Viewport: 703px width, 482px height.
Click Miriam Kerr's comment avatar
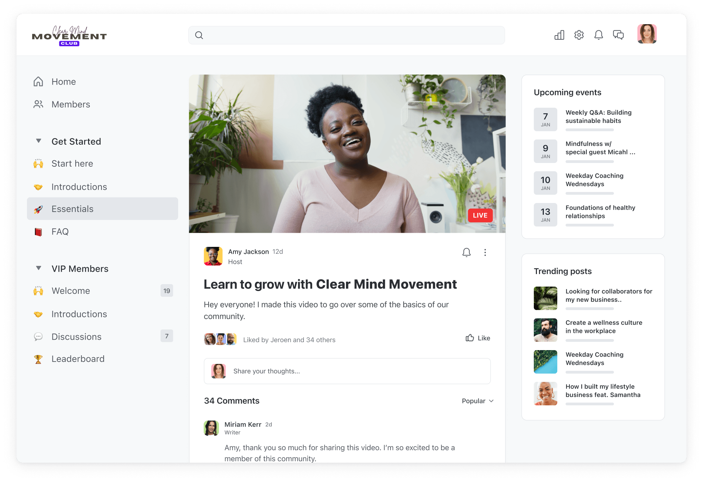pyautogui.click(x=211, y=428)
